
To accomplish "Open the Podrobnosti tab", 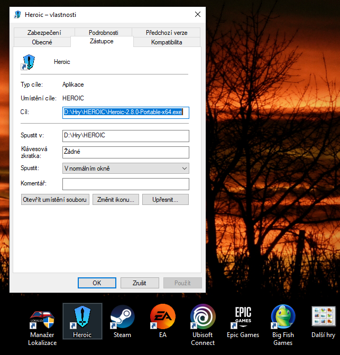I will (x=103, y=33).
